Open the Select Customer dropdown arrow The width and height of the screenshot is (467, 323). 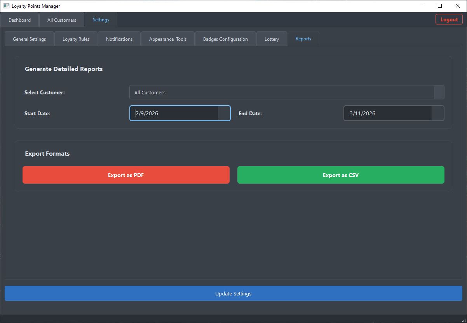pos(439,92)
